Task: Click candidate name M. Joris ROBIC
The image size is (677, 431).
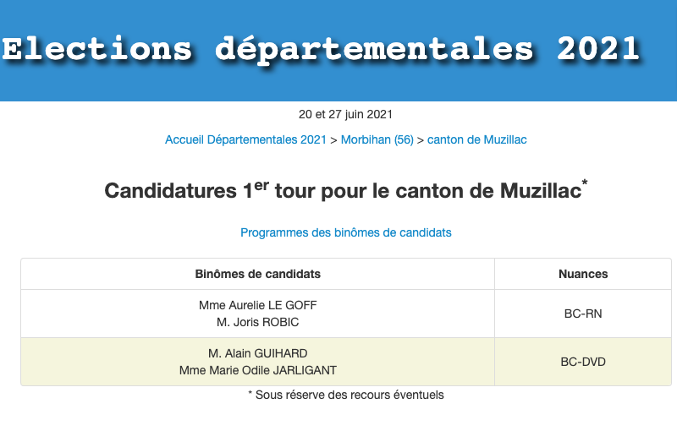Action: coord(258,322)
